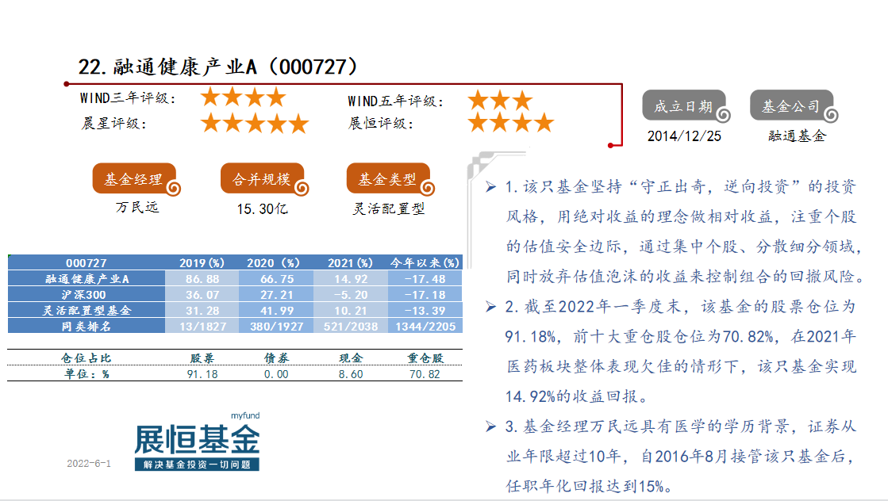Click the slogan 解决基金投资一切问题
This screenshot has height=501, width=888.
[197, 465]
